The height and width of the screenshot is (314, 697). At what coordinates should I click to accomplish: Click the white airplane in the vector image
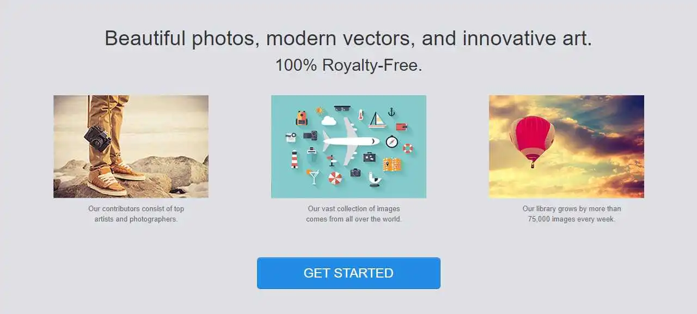[351, 141]
